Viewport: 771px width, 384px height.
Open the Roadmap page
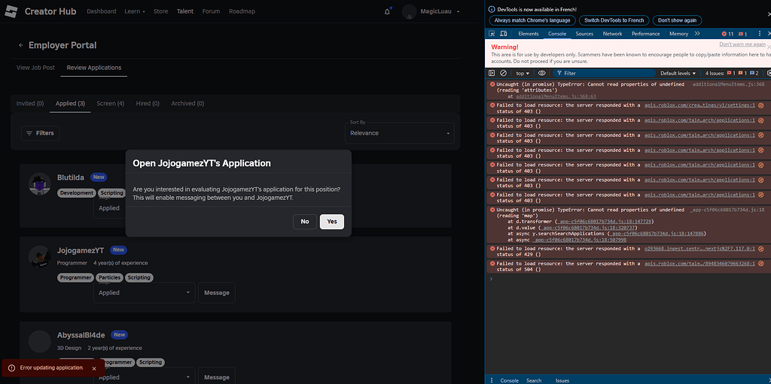(x=242, y=11)
